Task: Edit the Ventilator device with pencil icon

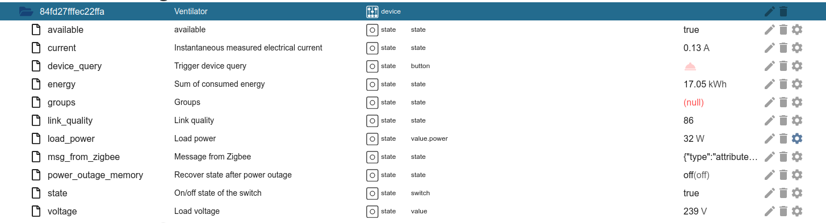Action: coord(769,11)
